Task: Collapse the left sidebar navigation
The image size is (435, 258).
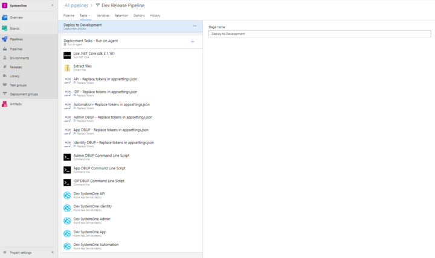Action: pyautogui.click(x=53, y=253)
